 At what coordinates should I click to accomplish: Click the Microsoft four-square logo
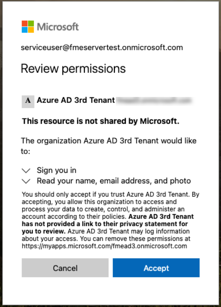28,27
